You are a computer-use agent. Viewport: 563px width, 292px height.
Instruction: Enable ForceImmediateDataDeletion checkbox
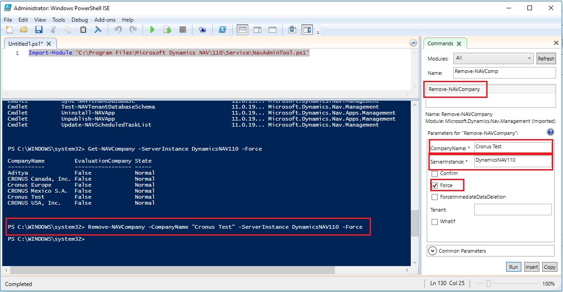pyautogui.click(x=434, y=197)
